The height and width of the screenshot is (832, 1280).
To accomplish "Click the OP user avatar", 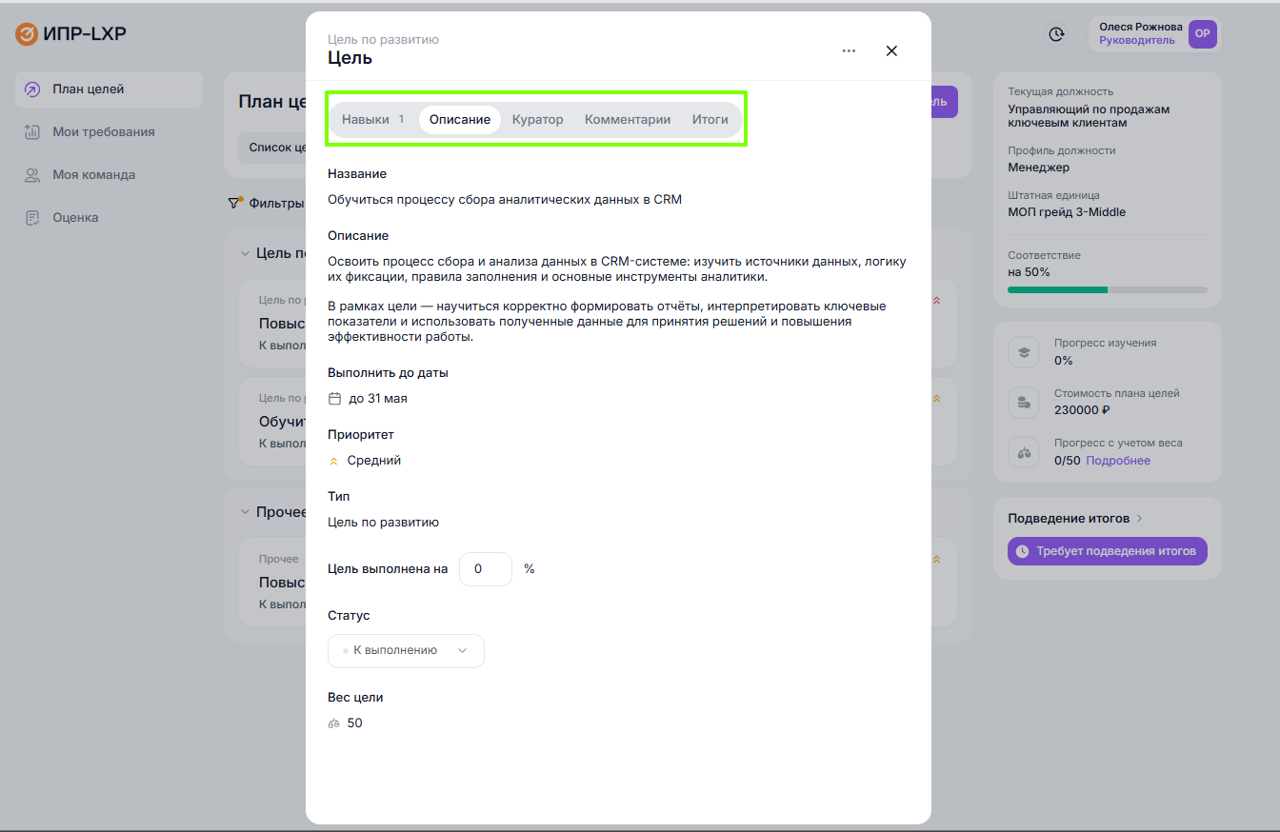I will (1202, 34).
